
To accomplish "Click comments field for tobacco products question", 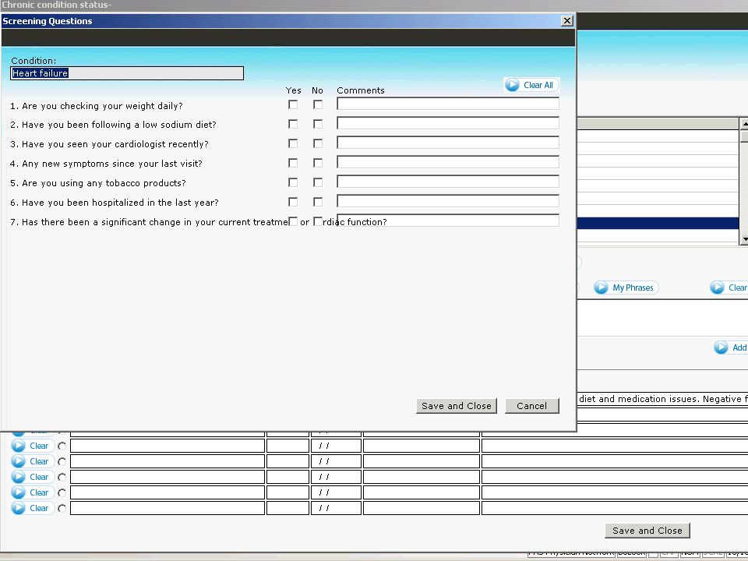I will (x=448, y=182).
